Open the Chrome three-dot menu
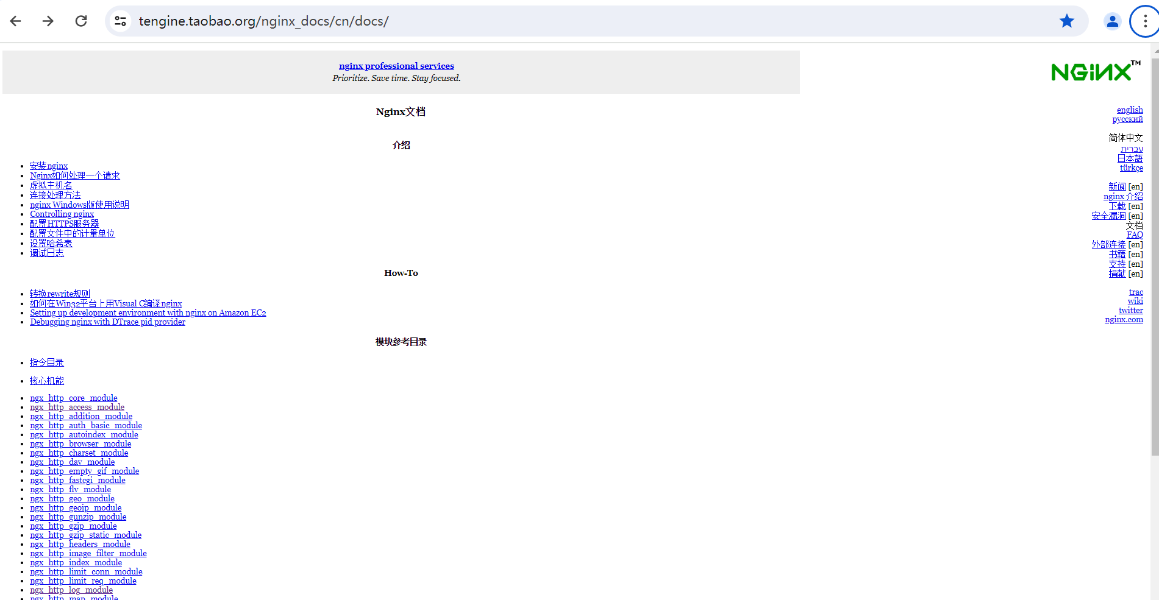The height and width of the screenshot is (600, 1159). (x=1146, y=21)
